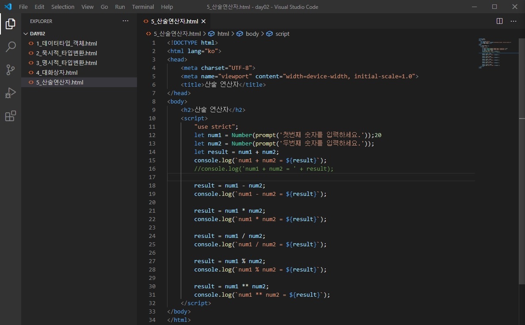Open Source Control view icon
Image resolution: width=525 pixels, height=325 pixels.
click(10, 70)
